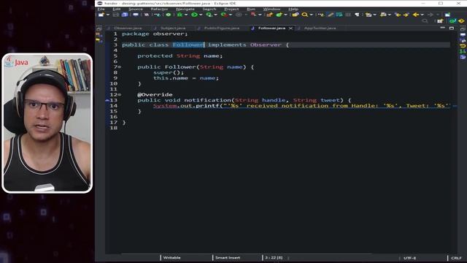The width and height of the screenshot is (467, 263).
Task: Click the New file toolbar icon
Action: pyautogui.click(x=101, y=15)
